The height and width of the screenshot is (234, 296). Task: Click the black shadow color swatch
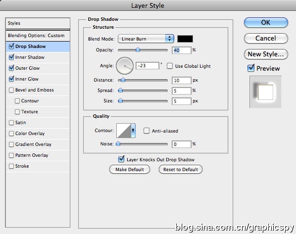click(185, 39)
